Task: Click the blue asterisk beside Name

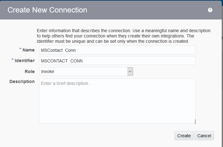Action: [x=20, y=49]
